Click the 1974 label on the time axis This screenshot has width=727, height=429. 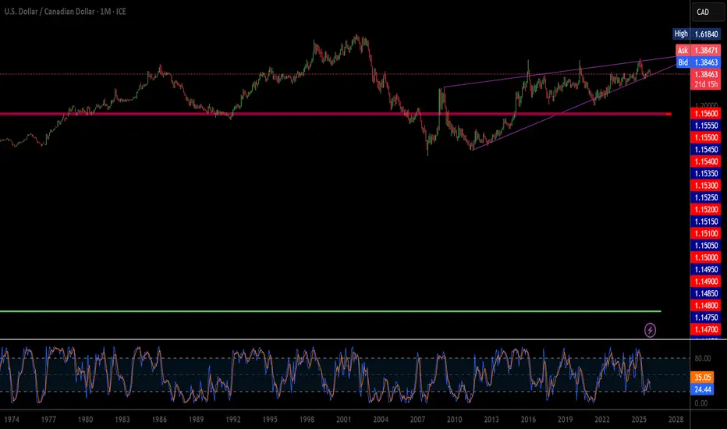coord(12,420)
